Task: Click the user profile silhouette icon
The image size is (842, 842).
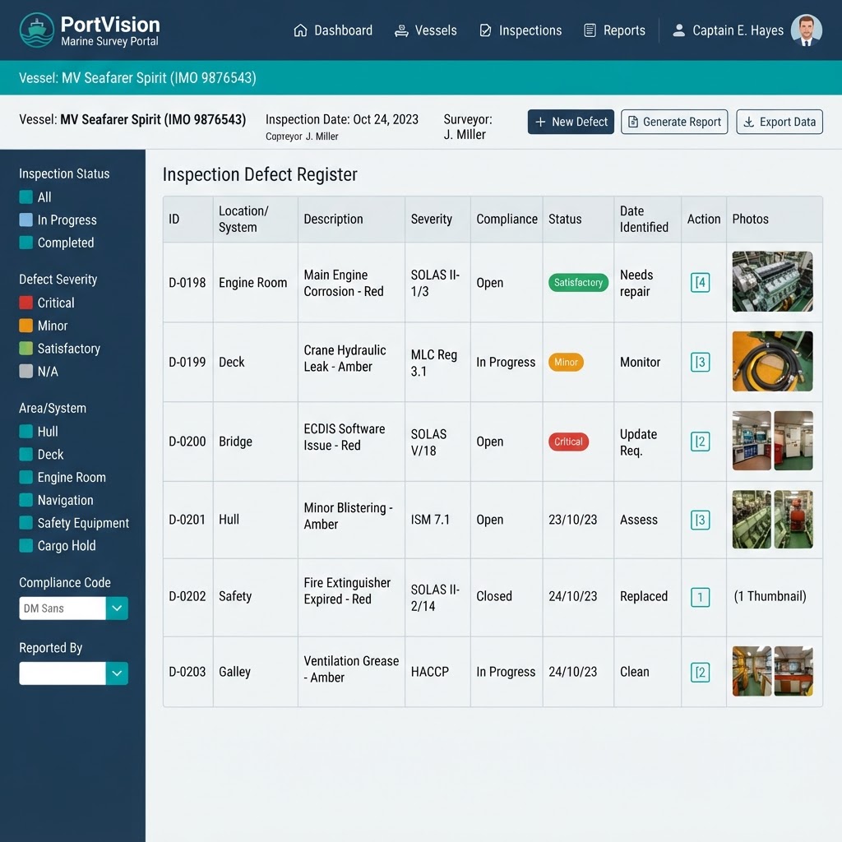Action: point(678,30)
